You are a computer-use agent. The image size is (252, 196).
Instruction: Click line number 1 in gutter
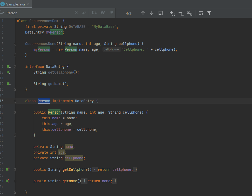(x=2, y=21)
